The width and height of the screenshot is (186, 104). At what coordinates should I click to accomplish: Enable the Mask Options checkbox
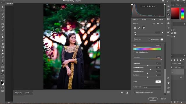149,40
